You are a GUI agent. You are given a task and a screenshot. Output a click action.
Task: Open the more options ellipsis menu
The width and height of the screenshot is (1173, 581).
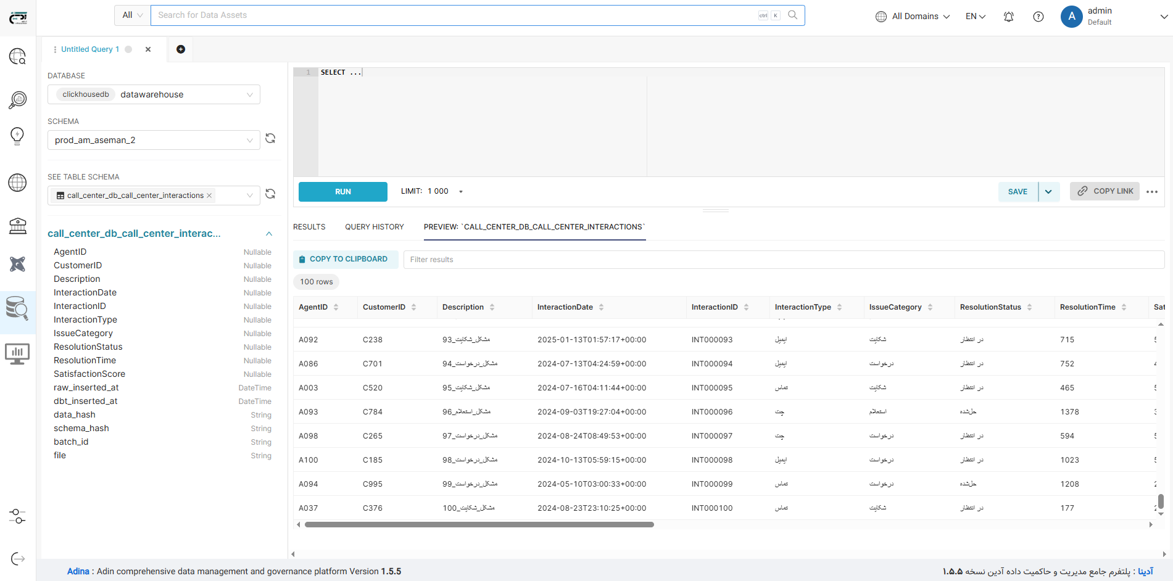(1151, 192)
